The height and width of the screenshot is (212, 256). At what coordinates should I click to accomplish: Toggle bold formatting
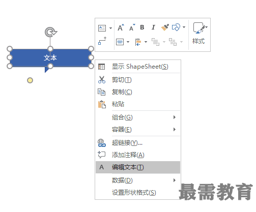(142, 27)
